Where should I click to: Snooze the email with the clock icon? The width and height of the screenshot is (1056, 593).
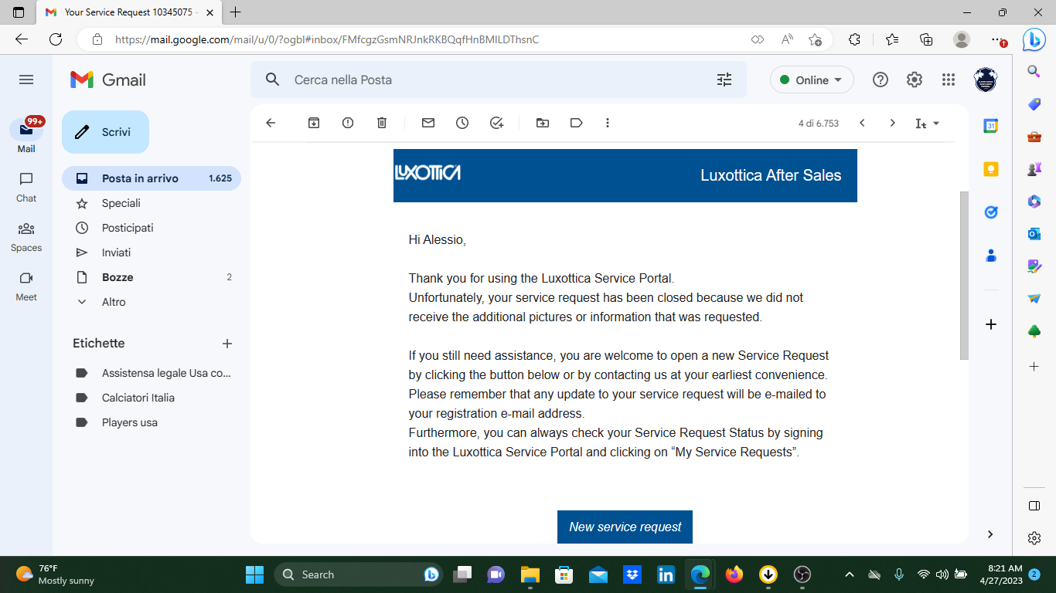(462, 123)
